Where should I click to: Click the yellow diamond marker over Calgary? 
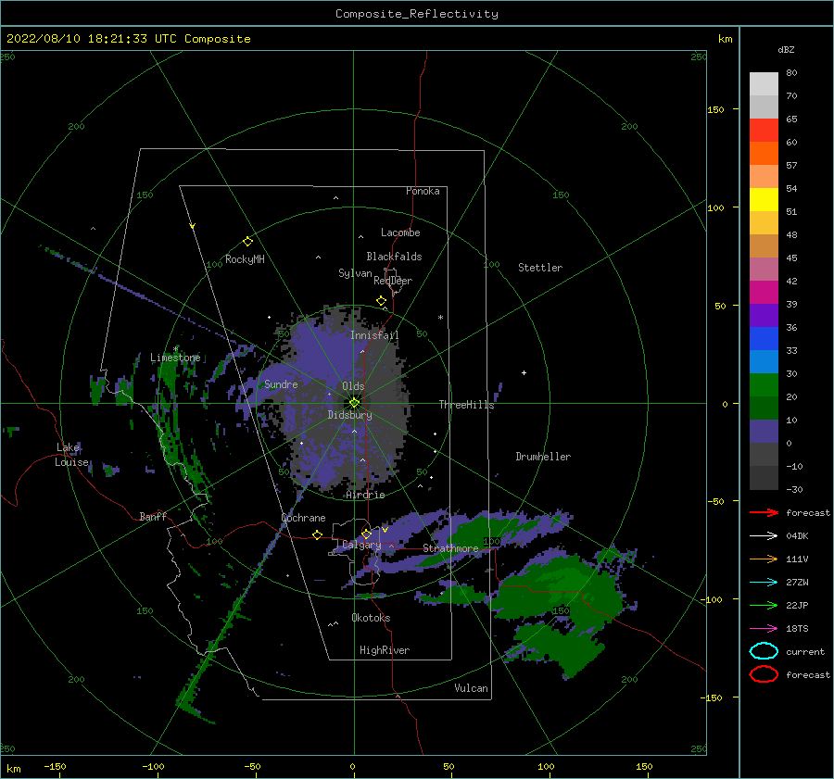(x=366, y=534)
